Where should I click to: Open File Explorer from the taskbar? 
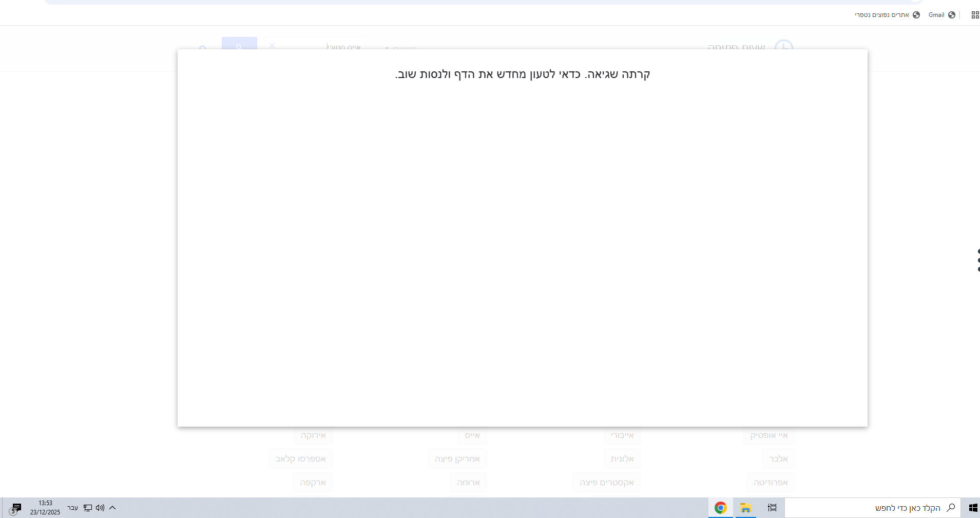[x=745, y=508]
